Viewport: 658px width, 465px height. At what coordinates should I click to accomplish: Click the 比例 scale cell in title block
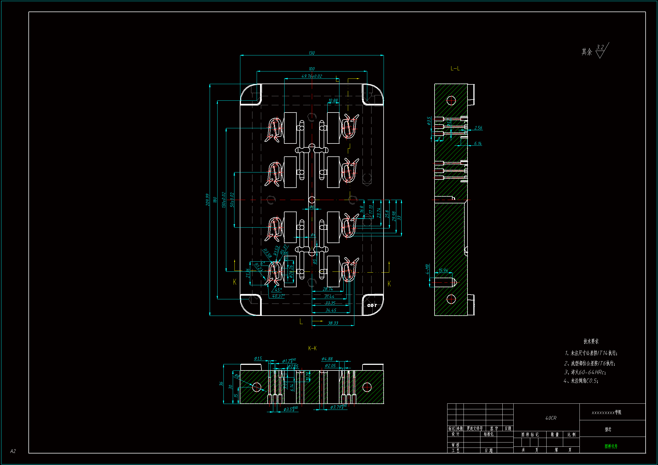tap(571, 434)
